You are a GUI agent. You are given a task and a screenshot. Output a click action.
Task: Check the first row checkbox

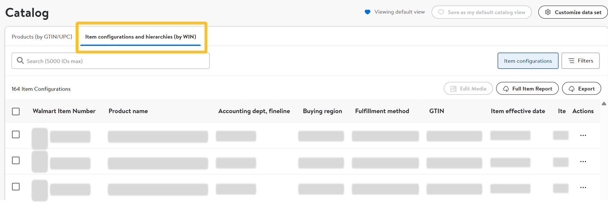[x=16, y=134]
